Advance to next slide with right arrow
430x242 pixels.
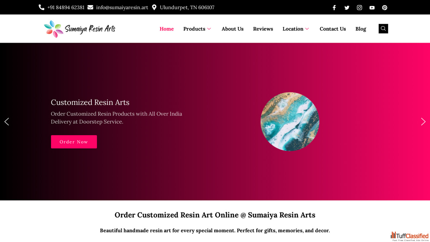tap(423, 122)
